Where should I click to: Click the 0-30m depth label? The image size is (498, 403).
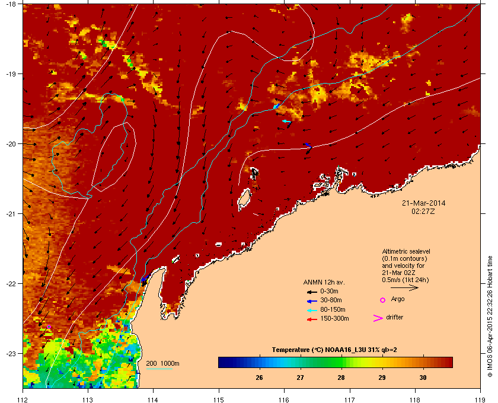tap(329, 291)
